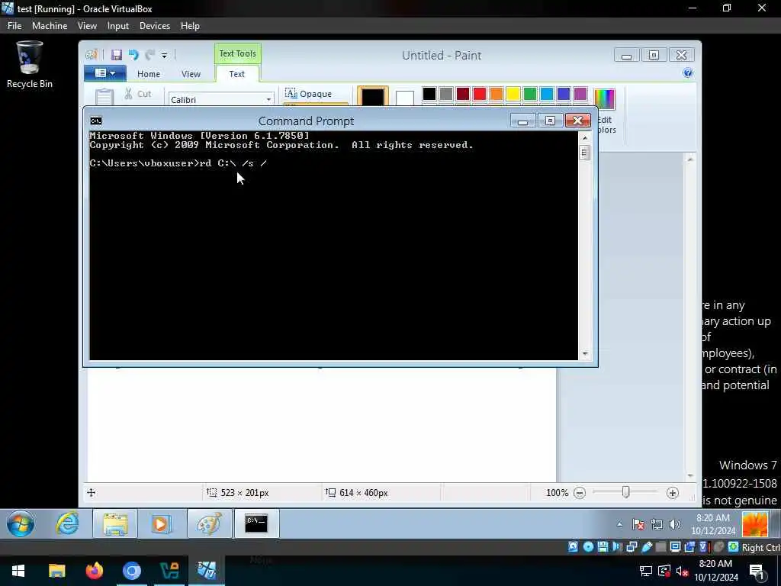
Task: Open the VirtualBox Devices menu
Action: click(x=154, y=26)
